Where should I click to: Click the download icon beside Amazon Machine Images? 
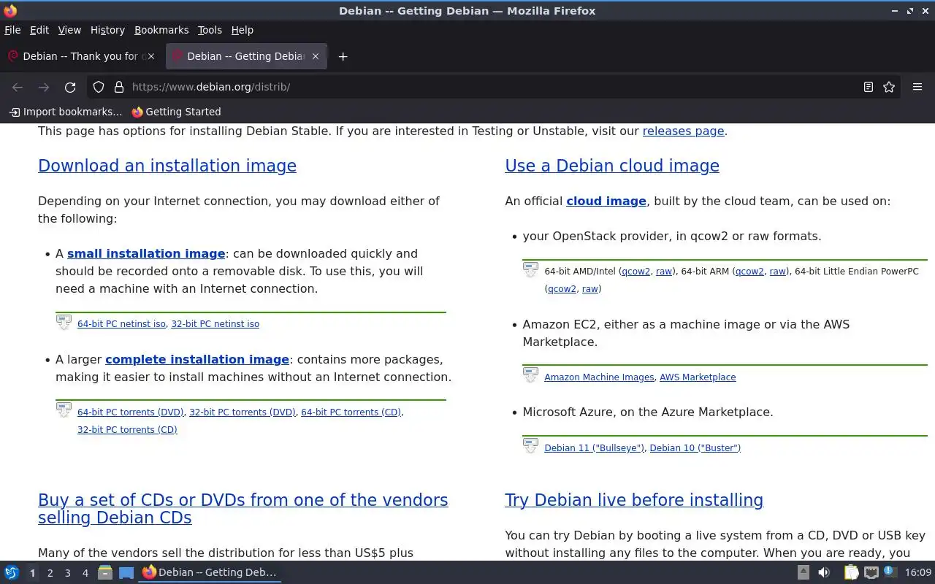tap(530, 375)
